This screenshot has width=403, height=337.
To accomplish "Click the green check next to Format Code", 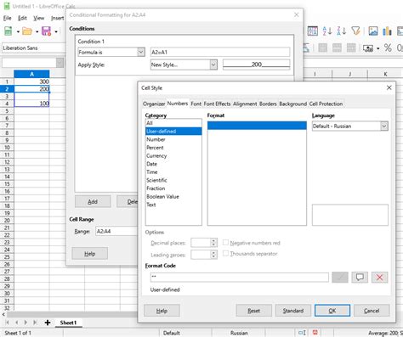I will (x=340, y=278).
